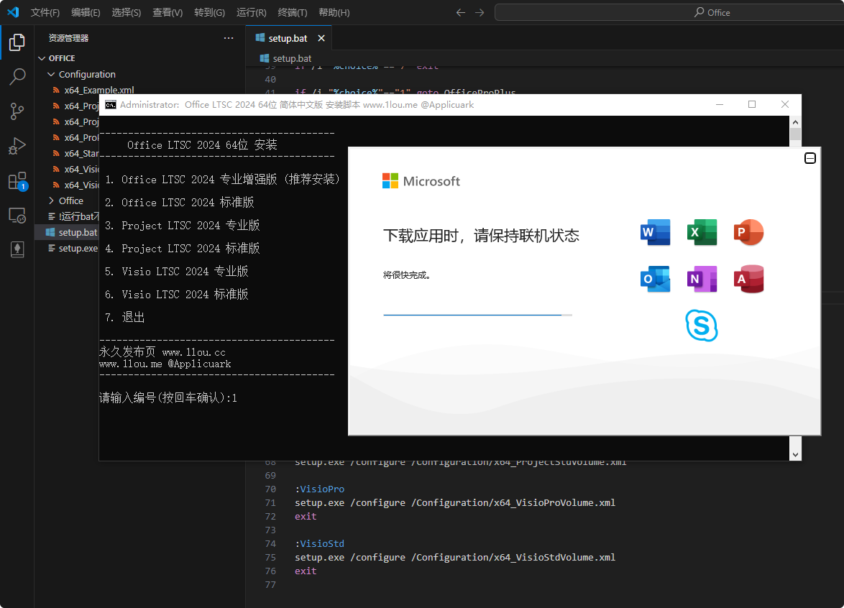Open the Search view in the activity bar
This screenshot has height=608, width=844.
tap(17, 77)
